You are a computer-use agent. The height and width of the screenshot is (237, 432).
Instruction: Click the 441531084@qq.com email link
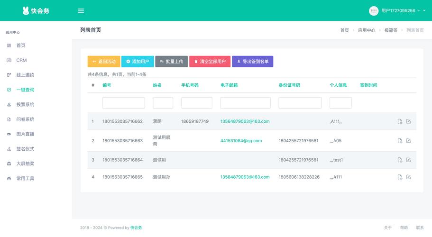241,141
